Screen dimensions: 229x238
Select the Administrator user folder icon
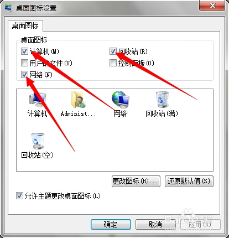coord(79,100)
